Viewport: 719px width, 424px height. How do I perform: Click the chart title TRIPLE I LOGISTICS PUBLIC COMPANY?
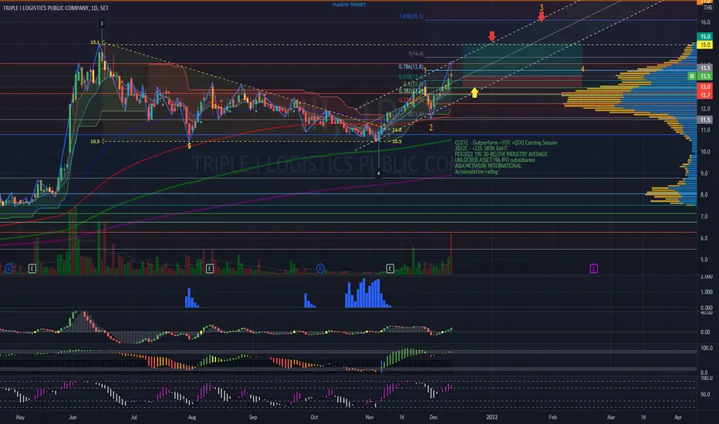point(46,8)
